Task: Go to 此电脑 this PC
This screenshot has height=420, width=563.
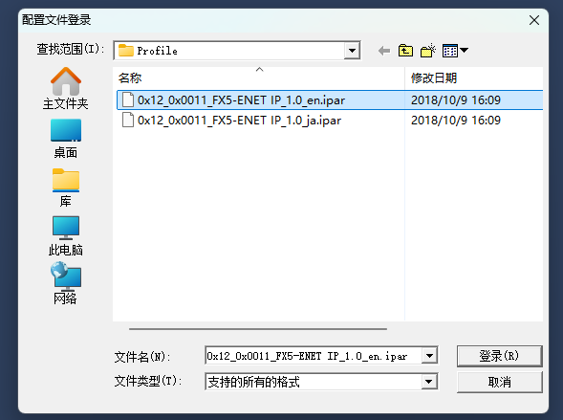Action: click(x=65, y=235)
